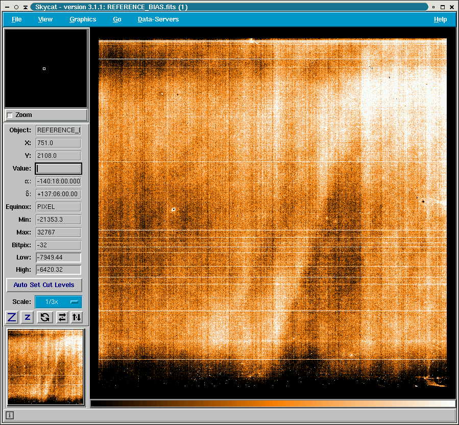Flip image vertically with the up-down arrows icon
The image size is (459, 425).
coord(77,317)
